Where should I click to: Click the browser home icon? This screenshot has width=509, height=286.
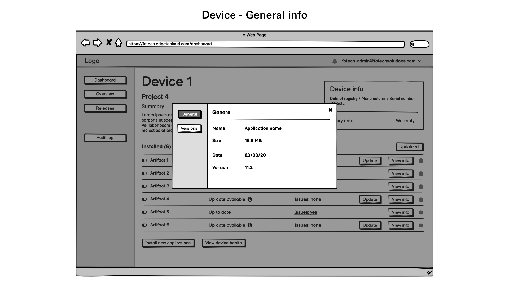[x=119, y=43]
